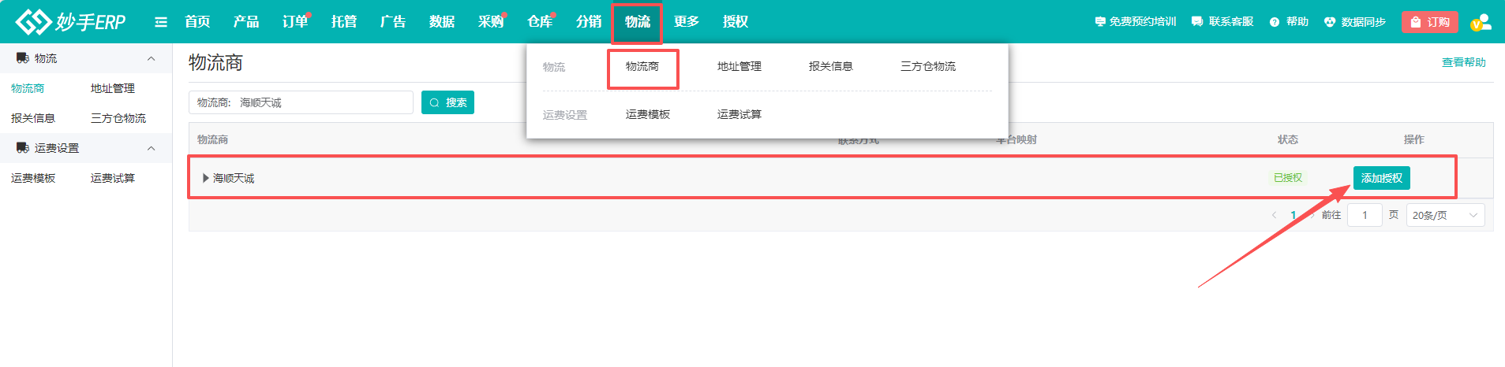Click the red 订购 button
The image size is (1505, 367).
tap(1429, 22)
